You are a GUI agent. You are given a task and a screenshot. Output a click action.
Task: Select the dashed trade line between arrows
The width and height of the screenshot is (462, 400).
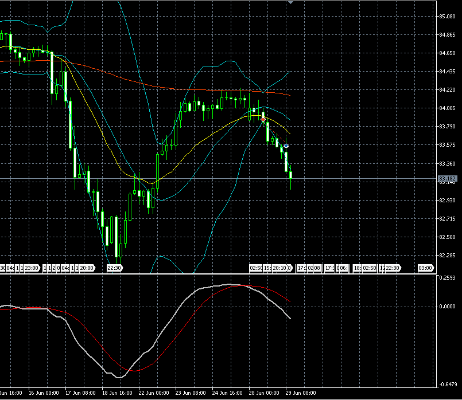274,133
